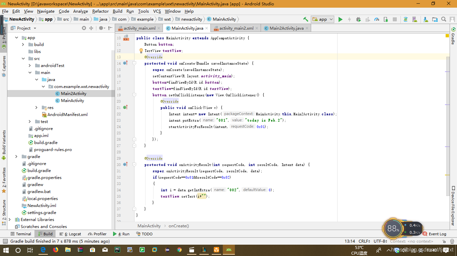
Task: Click the yellow intention light bulb
Action: click(x=141, y=51)
